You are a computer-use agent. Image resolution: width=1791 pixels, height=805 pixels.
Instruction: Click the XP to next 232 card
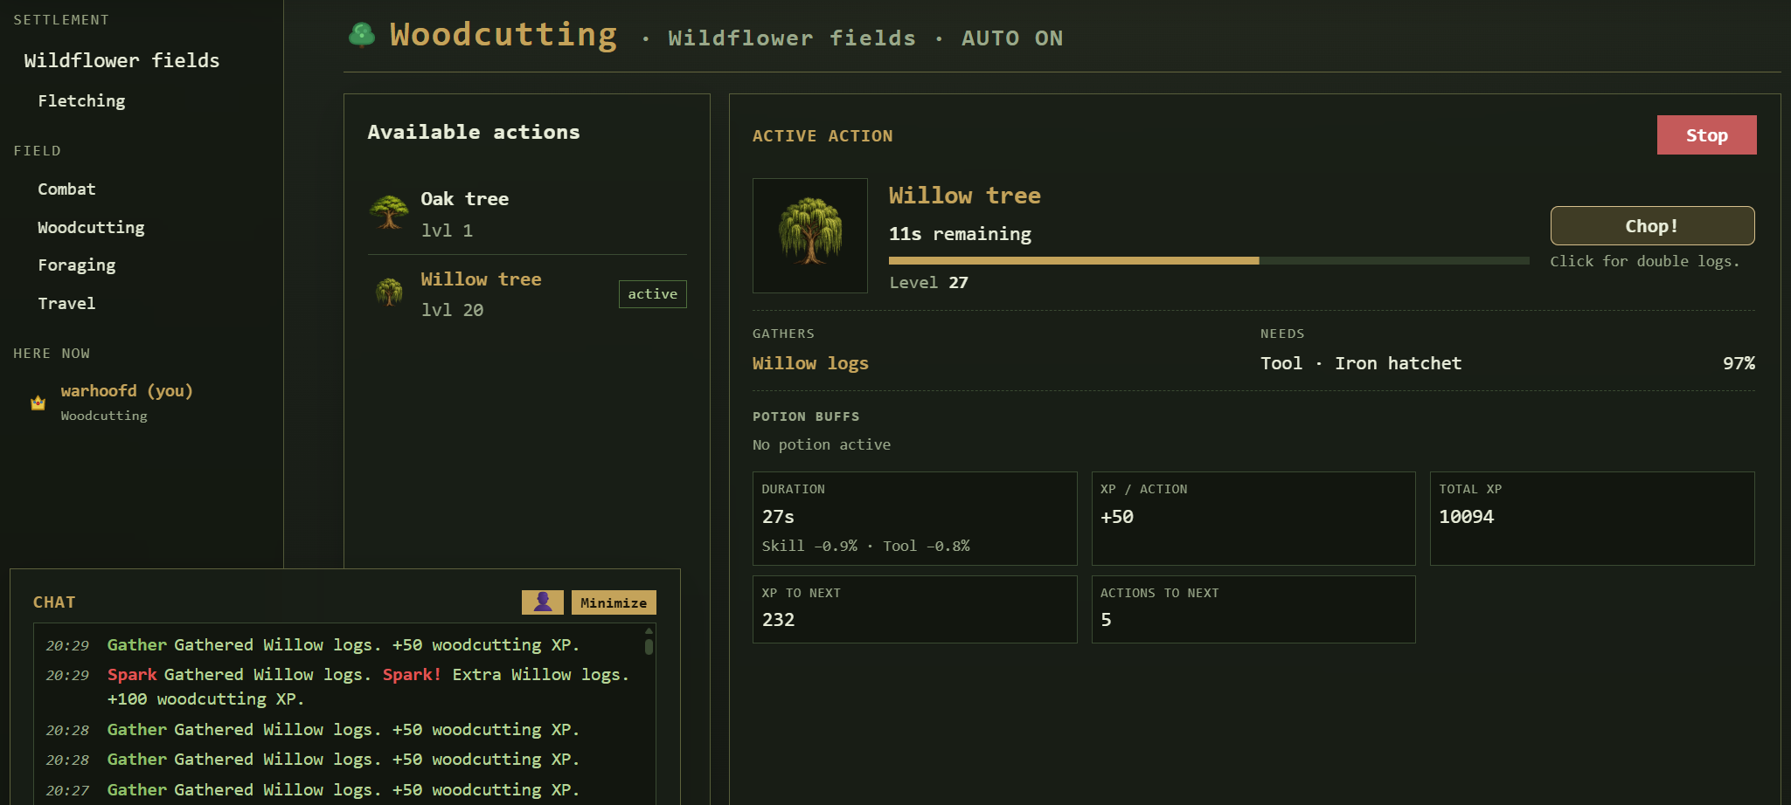914,609
